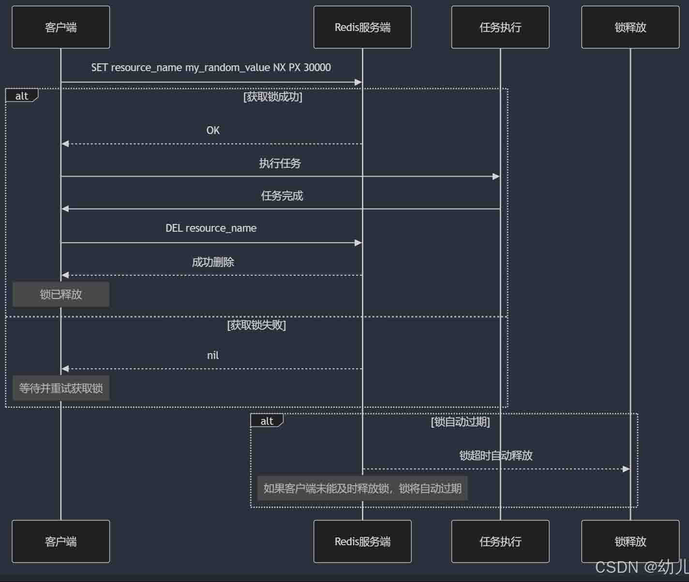The image size is (689, 582).
Task: Select the 等待并重试获取锁 note box
Action: click(61, 388)
